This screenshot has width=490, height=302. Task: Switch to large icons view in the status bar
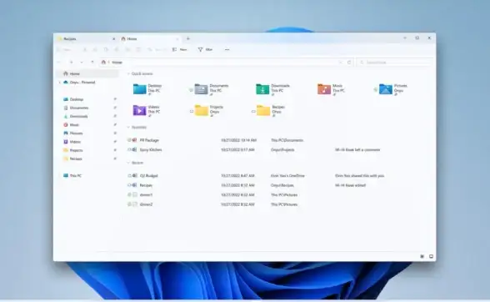tap(432, 256)
